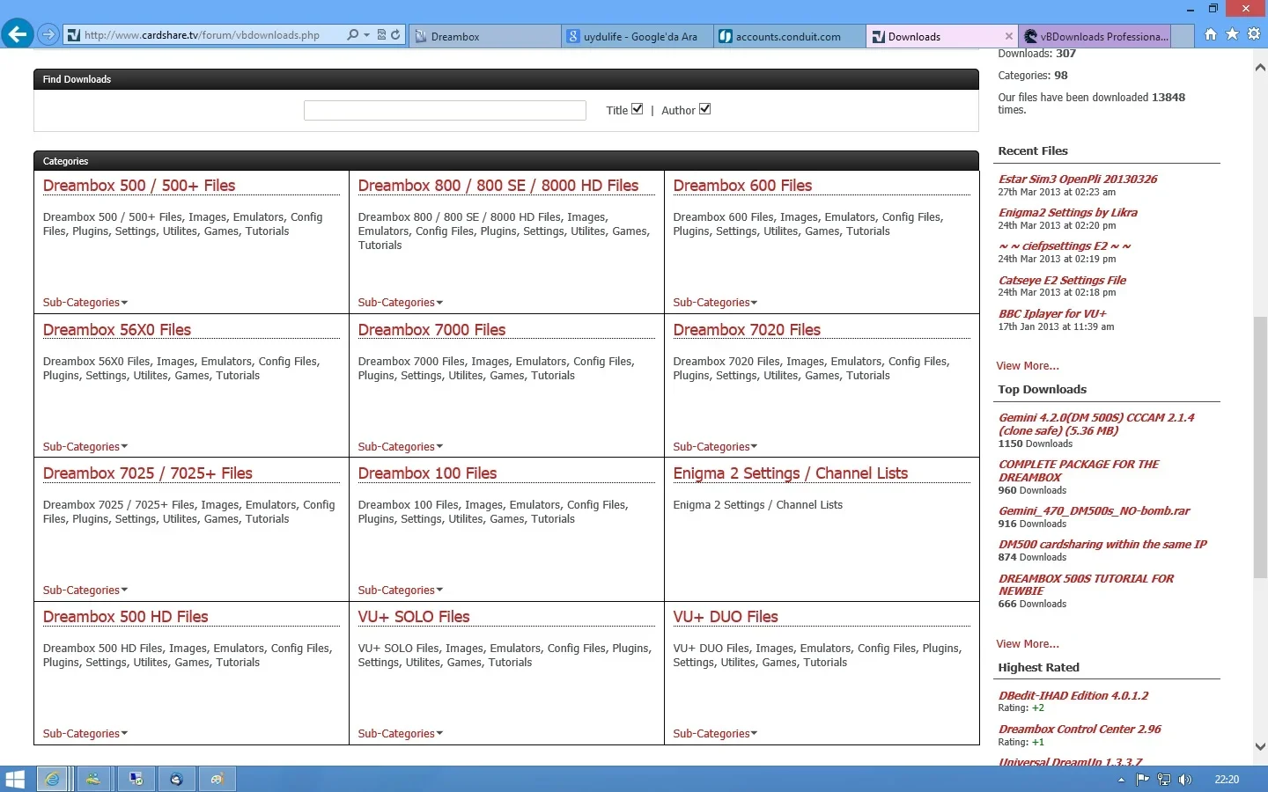The image size is (1268, 792).
Task: Open browser Tools gear icon
Action: click(x=1254, y=34)
